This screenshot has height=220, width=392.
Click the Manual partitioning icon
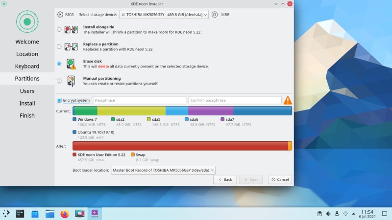pos(72,81)
